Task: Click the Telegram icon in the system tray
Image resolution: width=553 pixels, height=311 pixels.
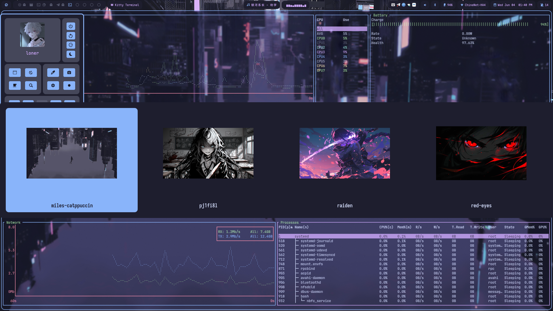Action: point(399,5)
